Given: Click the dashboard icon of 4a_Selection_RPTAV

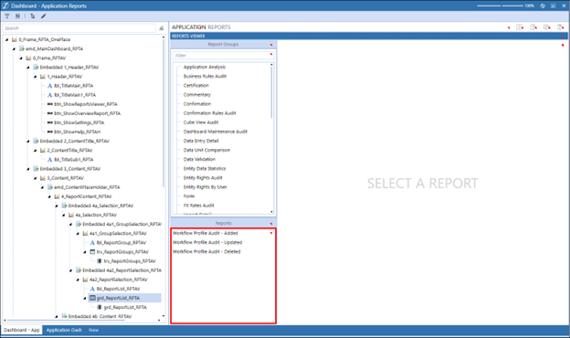Looking at the screenshot, I should [71, 216].
